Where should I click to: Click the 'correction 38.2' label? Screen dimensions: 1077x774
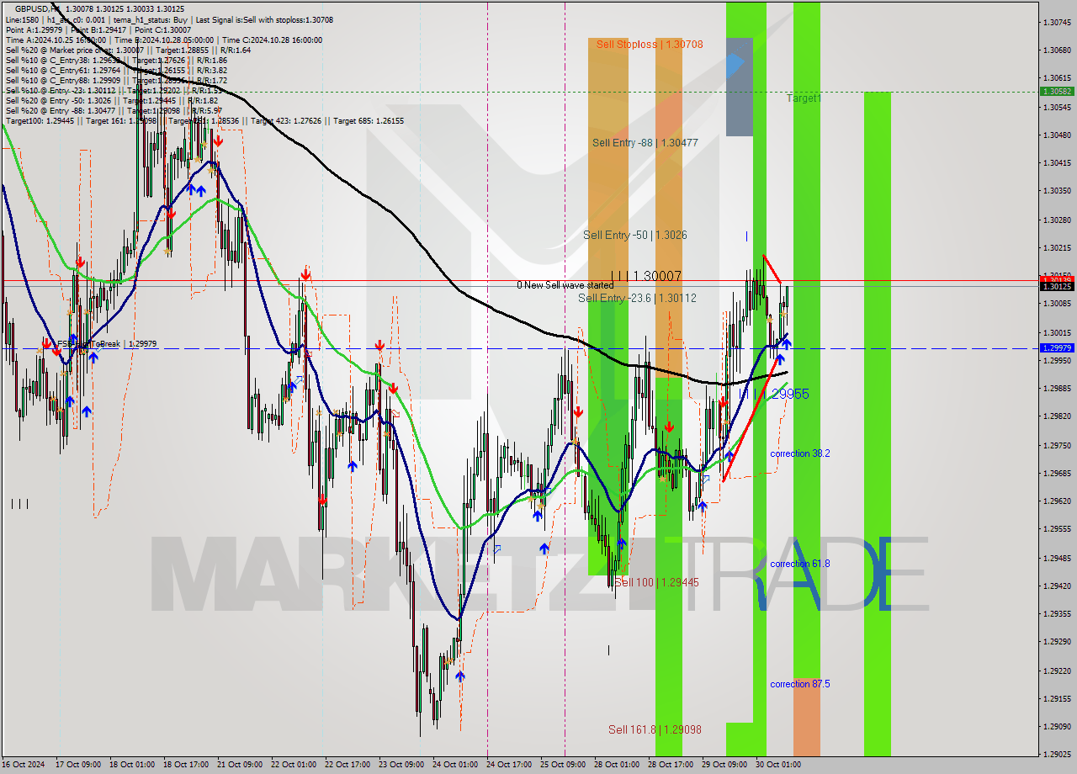(800, 453)
